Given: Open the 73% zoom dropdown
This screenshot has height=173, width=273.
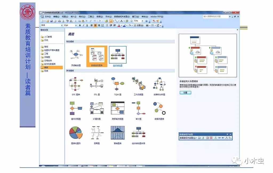Looking at the screenshot, I should pyautogui.click(x=142, y=21).
